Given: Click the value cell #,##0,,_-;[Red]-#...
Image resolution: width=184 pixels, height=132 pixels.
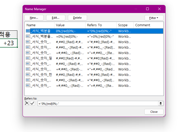Looking at the screenshot, I should click(70, 47).
